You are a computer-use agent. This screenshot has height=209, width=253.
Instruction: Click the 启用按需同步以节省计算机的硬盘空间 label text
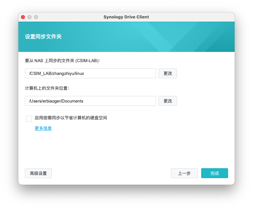(x=71, y=118)
